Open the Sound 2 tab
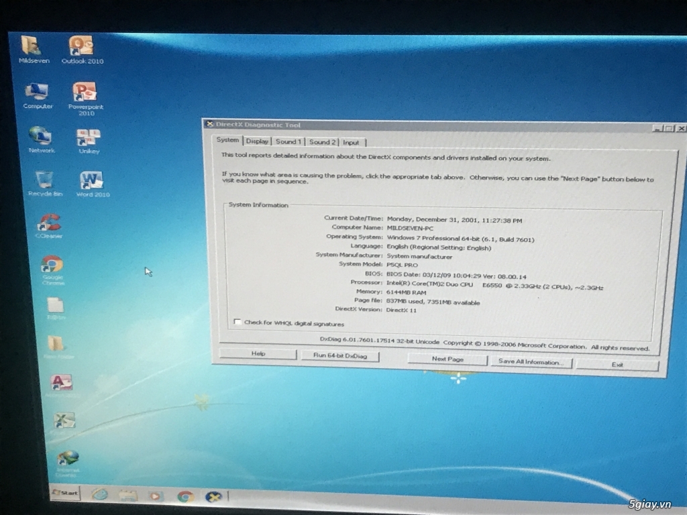The height and width of the screenshot is (515, 687). pyautogui.click(x=322, y=142)
